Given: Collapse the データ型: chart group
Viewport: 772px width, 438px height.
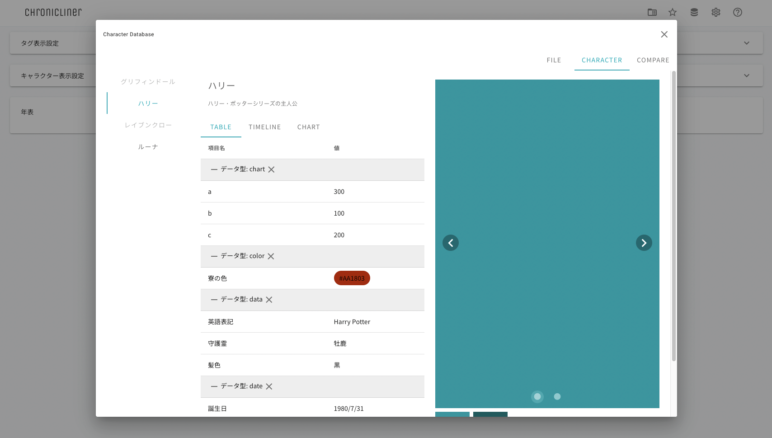Looking at the screenshot, I should tap(214, 170).
